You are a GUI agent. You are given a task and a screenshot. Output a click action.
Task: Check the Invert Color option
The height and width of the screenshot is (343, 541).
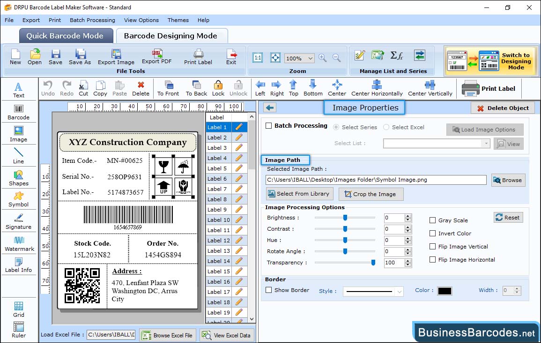point(432,234)
